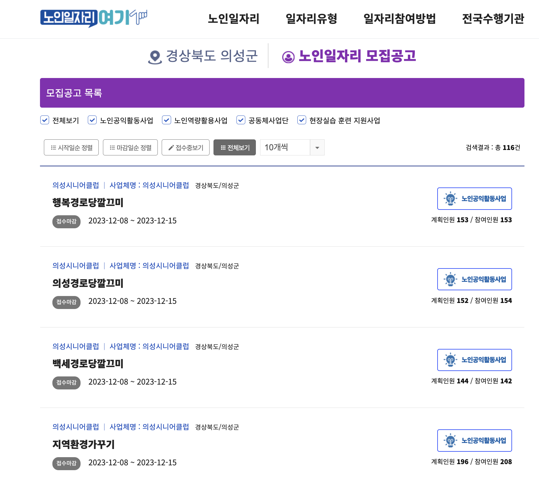Sort list by 마감일순 정렬
Screen dimensions: 539x488
click(130, 148)
